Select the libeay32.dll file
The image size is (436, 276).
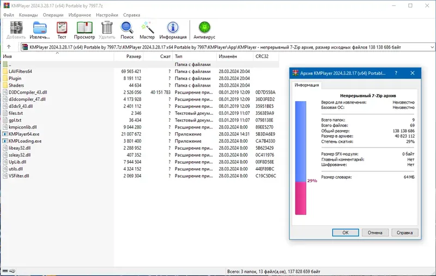[20, 148]
